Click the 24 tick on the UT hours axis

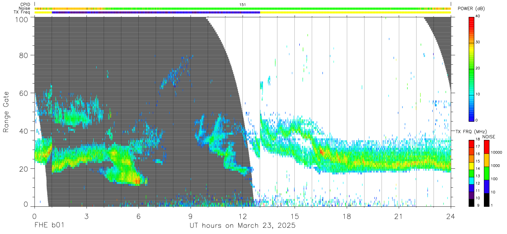click(451, 216)
